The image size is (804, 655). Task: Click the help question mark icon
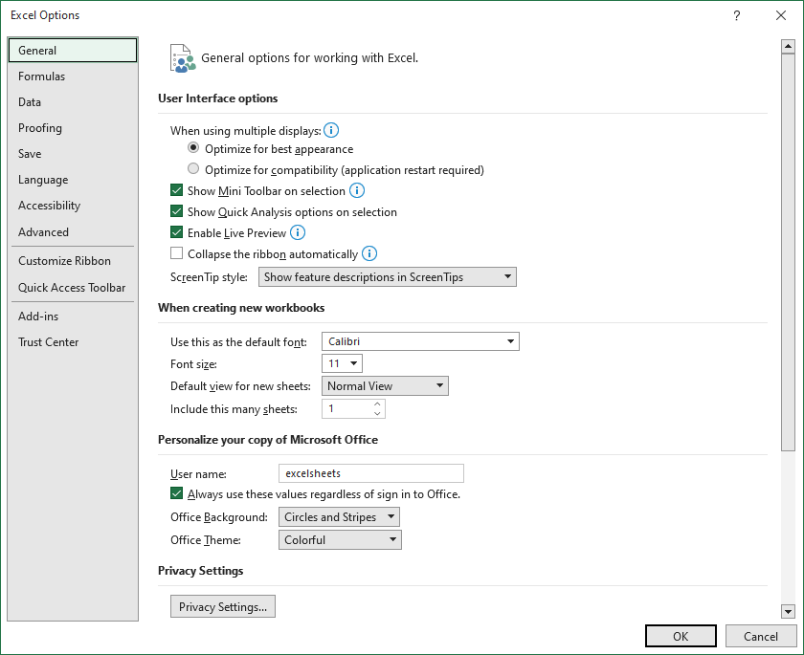736,15
